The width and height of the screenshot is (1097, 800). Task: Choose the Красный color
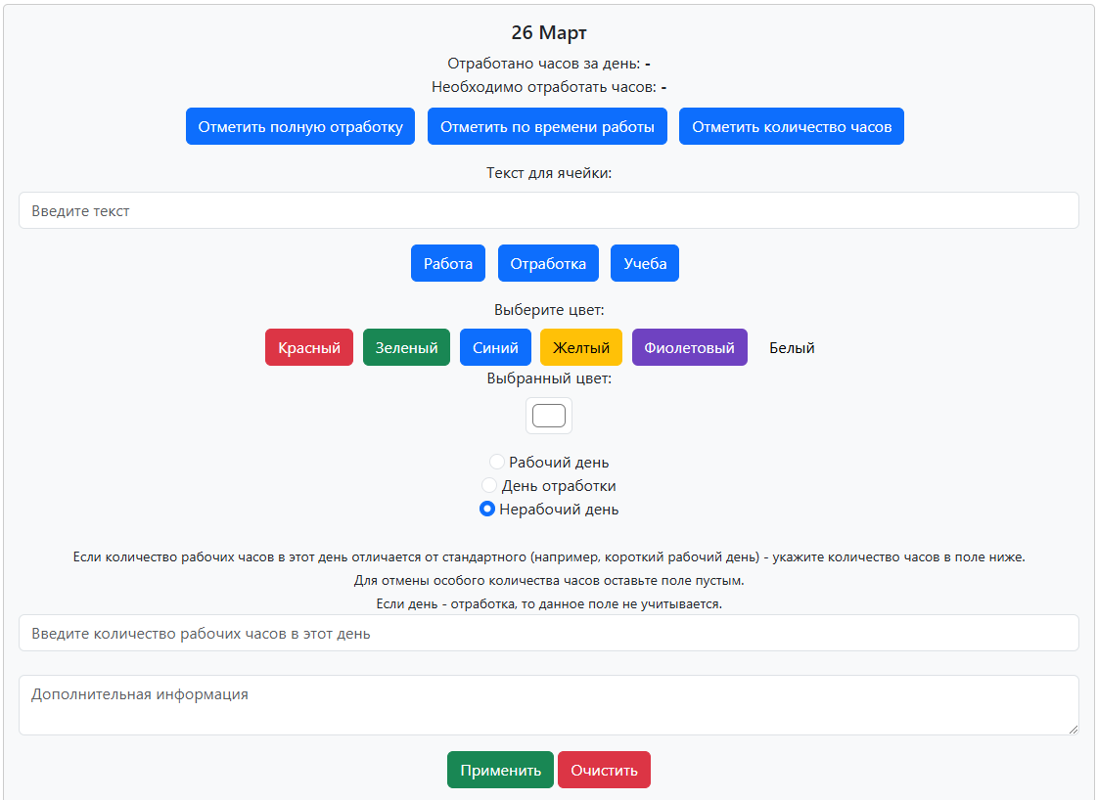point(309,348)
